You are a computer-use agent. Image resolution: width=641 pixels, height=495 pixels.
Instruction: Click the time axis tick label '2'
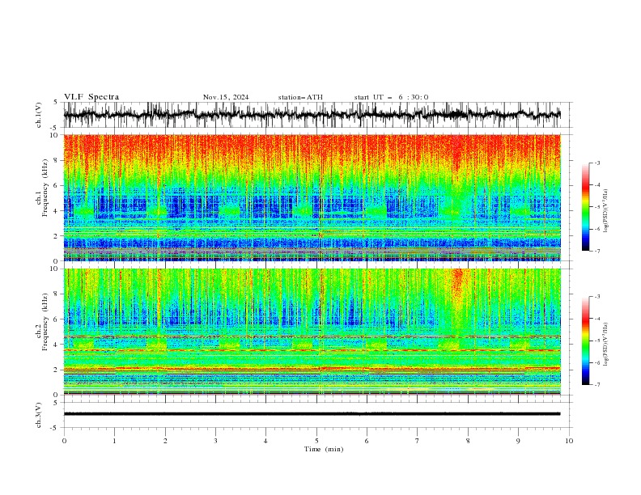coord(165,441)
